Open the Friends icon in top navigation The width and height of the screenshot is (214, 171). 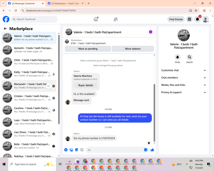tap(116, 19)
